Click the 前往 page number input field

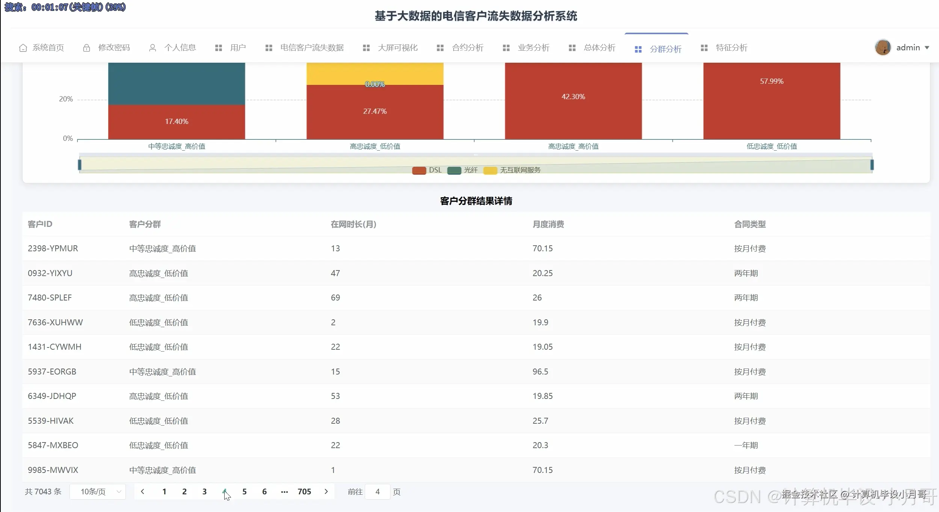pyautogui.click(x=377, y=492)
